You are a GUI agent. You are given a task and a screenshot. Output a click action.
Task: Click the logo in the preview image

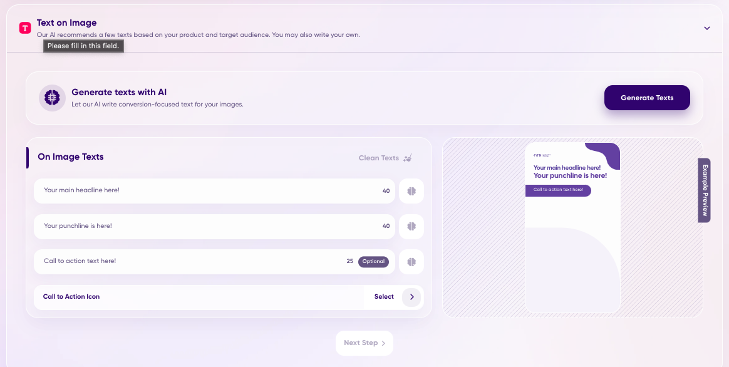(x=542, y=155)
